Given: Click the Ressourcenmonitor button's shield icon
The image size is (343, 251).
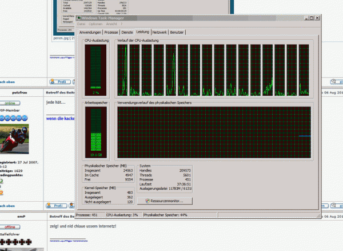Looking at the screenshot, I should pyautogui.click(x=147, y=201).
